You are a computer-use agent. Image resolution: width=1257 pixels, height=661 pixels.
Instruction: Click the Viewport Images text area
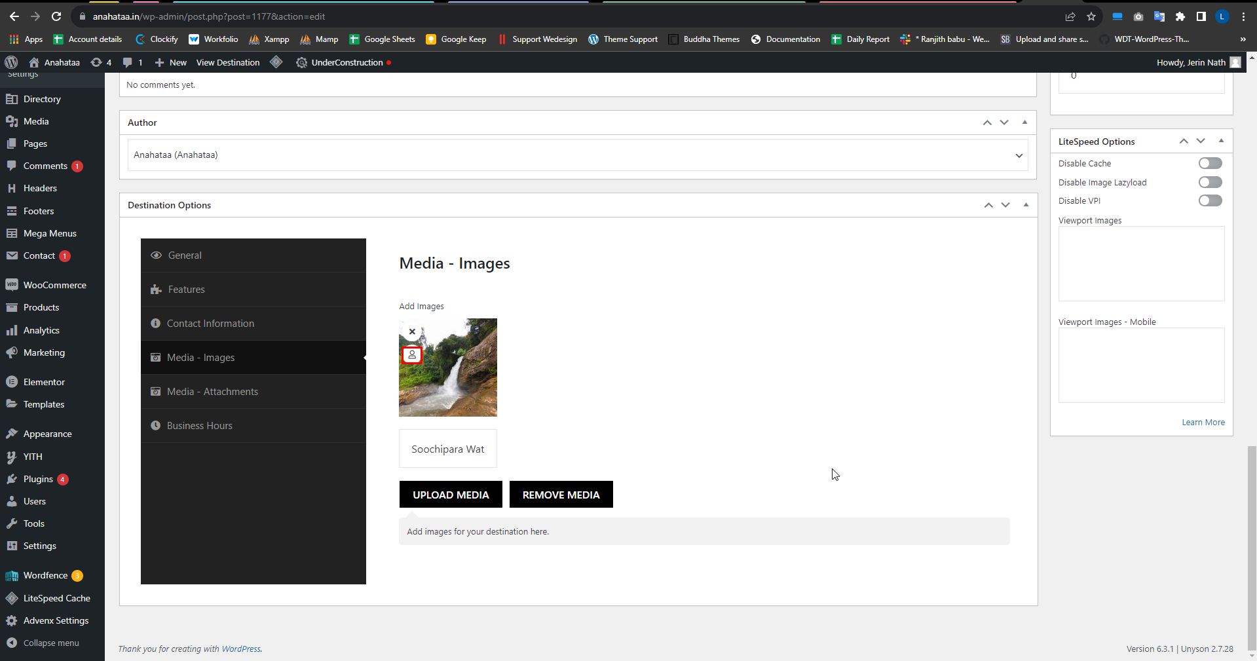pos(1141,264)
